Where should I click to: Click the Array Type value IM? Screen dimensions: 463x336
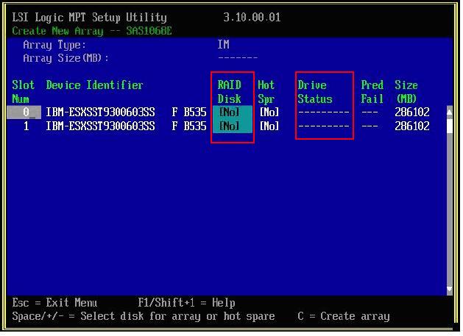(223, 45)
